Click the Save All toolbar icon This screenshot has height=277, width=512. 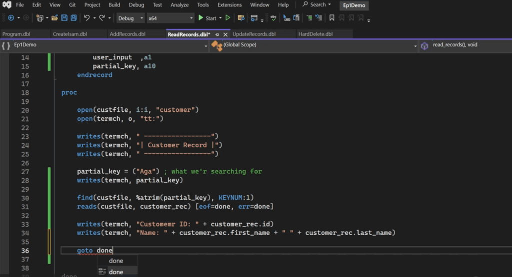click(74, 18)
